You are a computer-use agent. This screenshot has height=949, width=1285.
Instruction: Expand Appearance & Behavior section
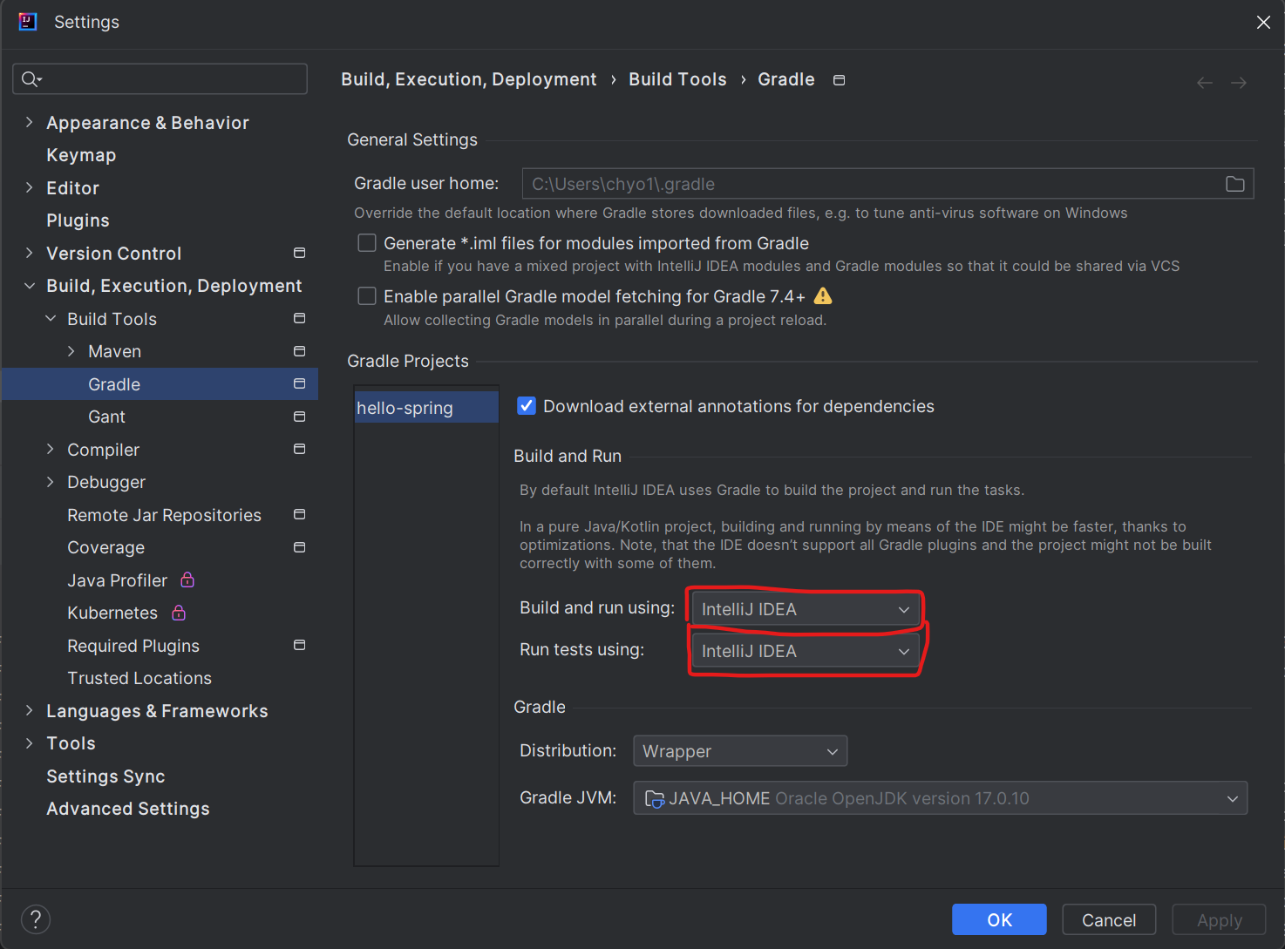pos(30,122)
